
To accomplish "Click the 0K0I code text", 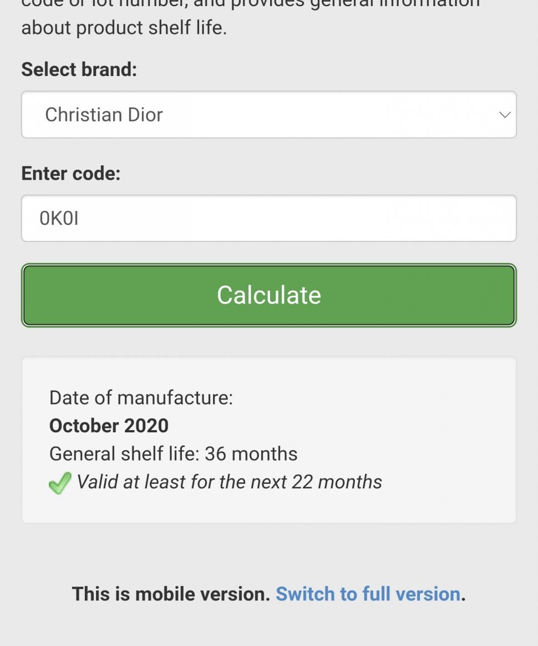I will click(59, 218).
